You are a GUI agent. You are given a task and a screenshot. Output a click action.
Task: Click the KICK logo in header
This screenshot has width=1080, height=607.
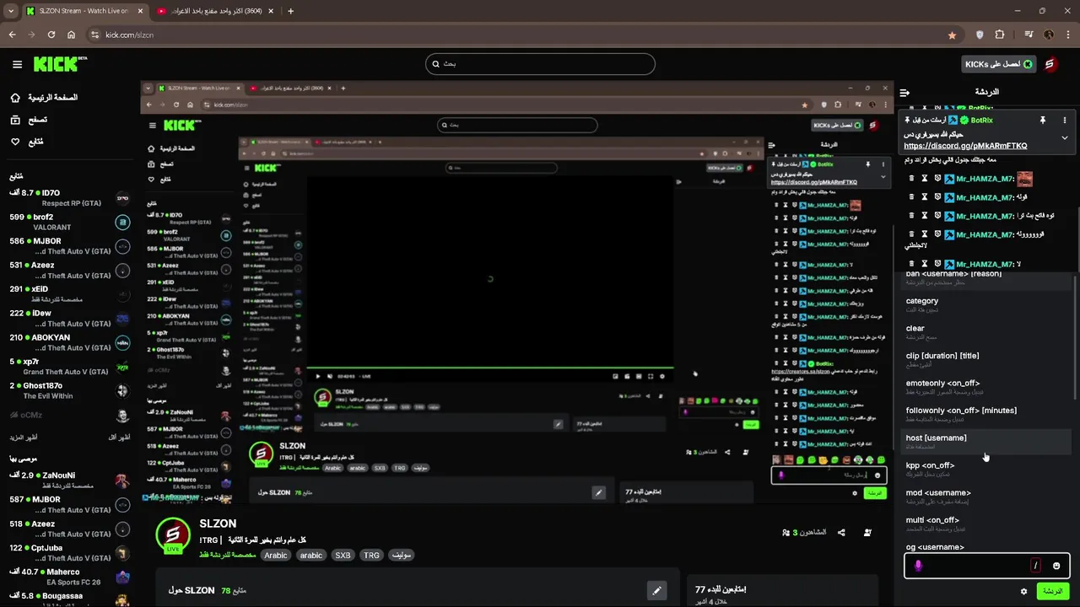(x=60, y=64)
